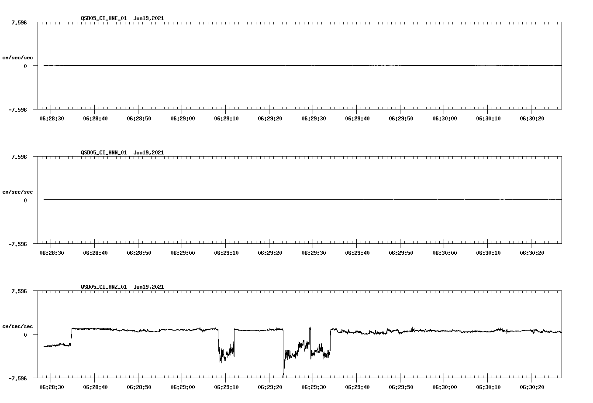Select 06:29:00 time label under HNZ chart

point(183,387)
